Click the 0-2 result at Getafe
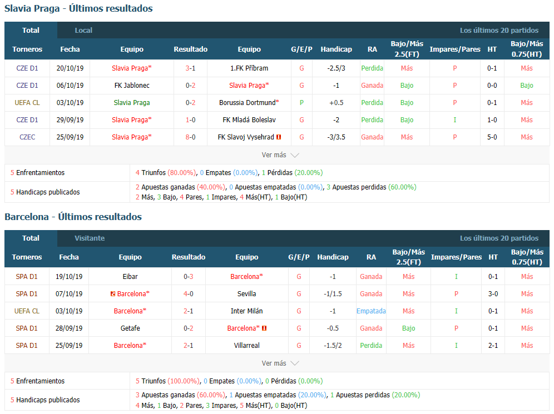 click(189, 328)
